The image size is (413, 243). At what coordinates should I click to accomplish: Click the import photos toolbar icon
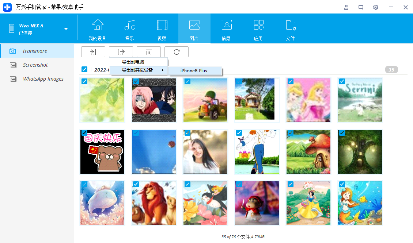point(93,52)
